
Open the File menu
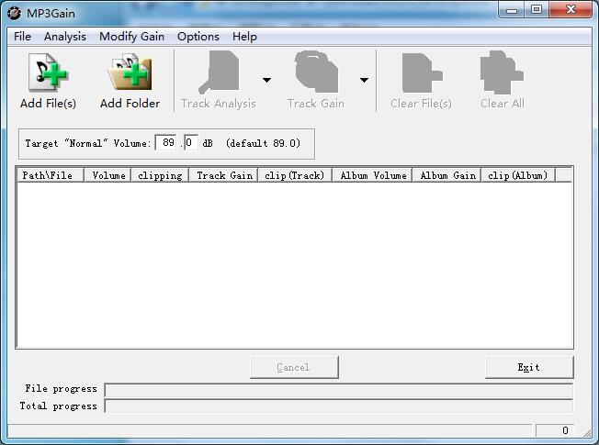tap(23, 37)
